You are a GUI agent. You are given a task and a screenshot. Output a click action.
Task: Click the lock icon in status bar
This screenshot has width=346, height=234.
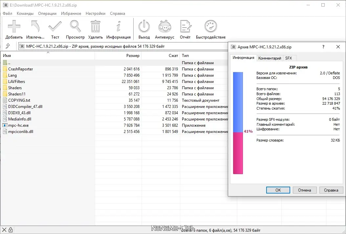[11, 230]
